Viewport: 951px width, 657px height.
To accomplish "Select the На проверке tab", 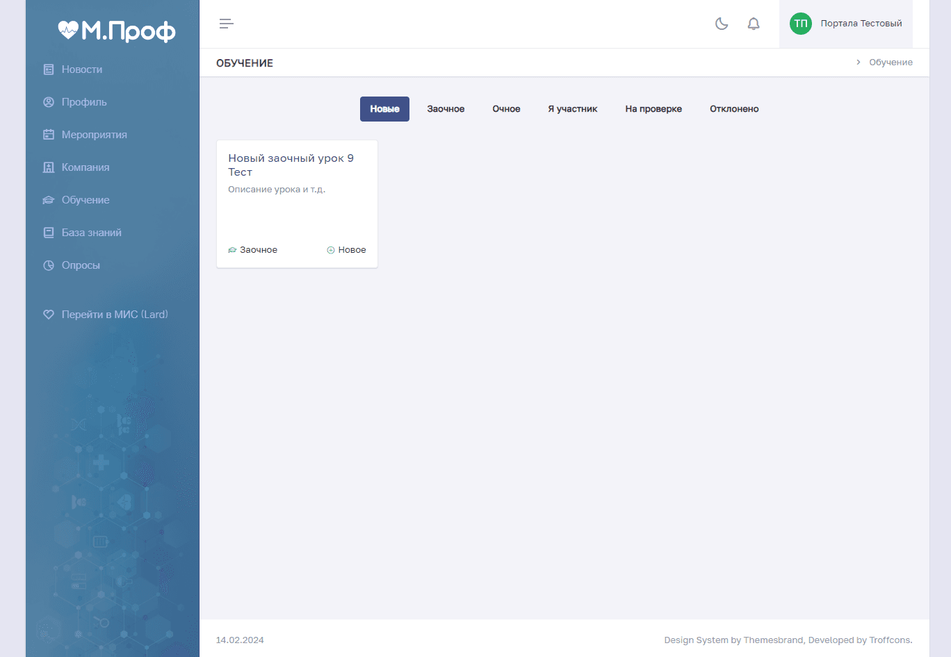I will [x=653, y=108].
